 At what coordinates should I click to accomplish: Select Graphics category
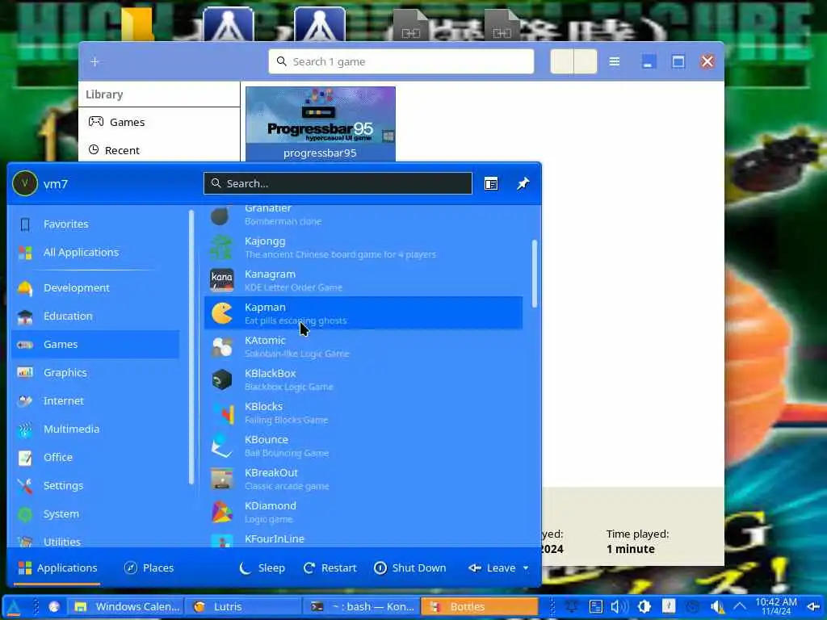pyautogui.click(x=95, y=373)
